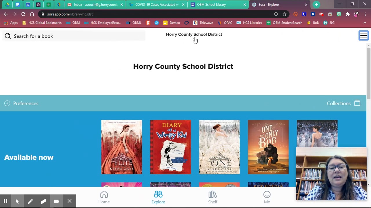This screenshot has height=208, width=371.
Task: Switch to the pinned Google Docs tab
Action: [18, 5]
